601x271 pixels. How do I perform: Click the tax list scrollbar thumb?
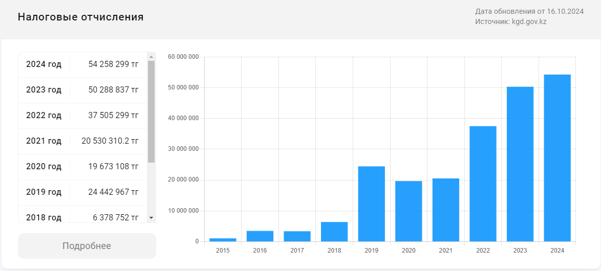(x=151, y=112)
